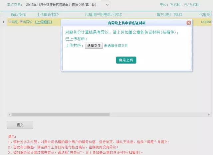Click row number 1 in the table

point(3,22)
